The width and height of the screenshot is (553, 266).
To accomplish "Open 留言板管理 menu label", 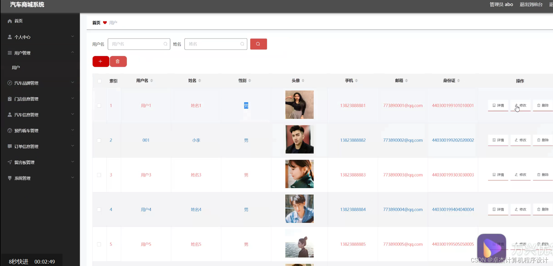I will pyautogui.click(x=24, y=162).
